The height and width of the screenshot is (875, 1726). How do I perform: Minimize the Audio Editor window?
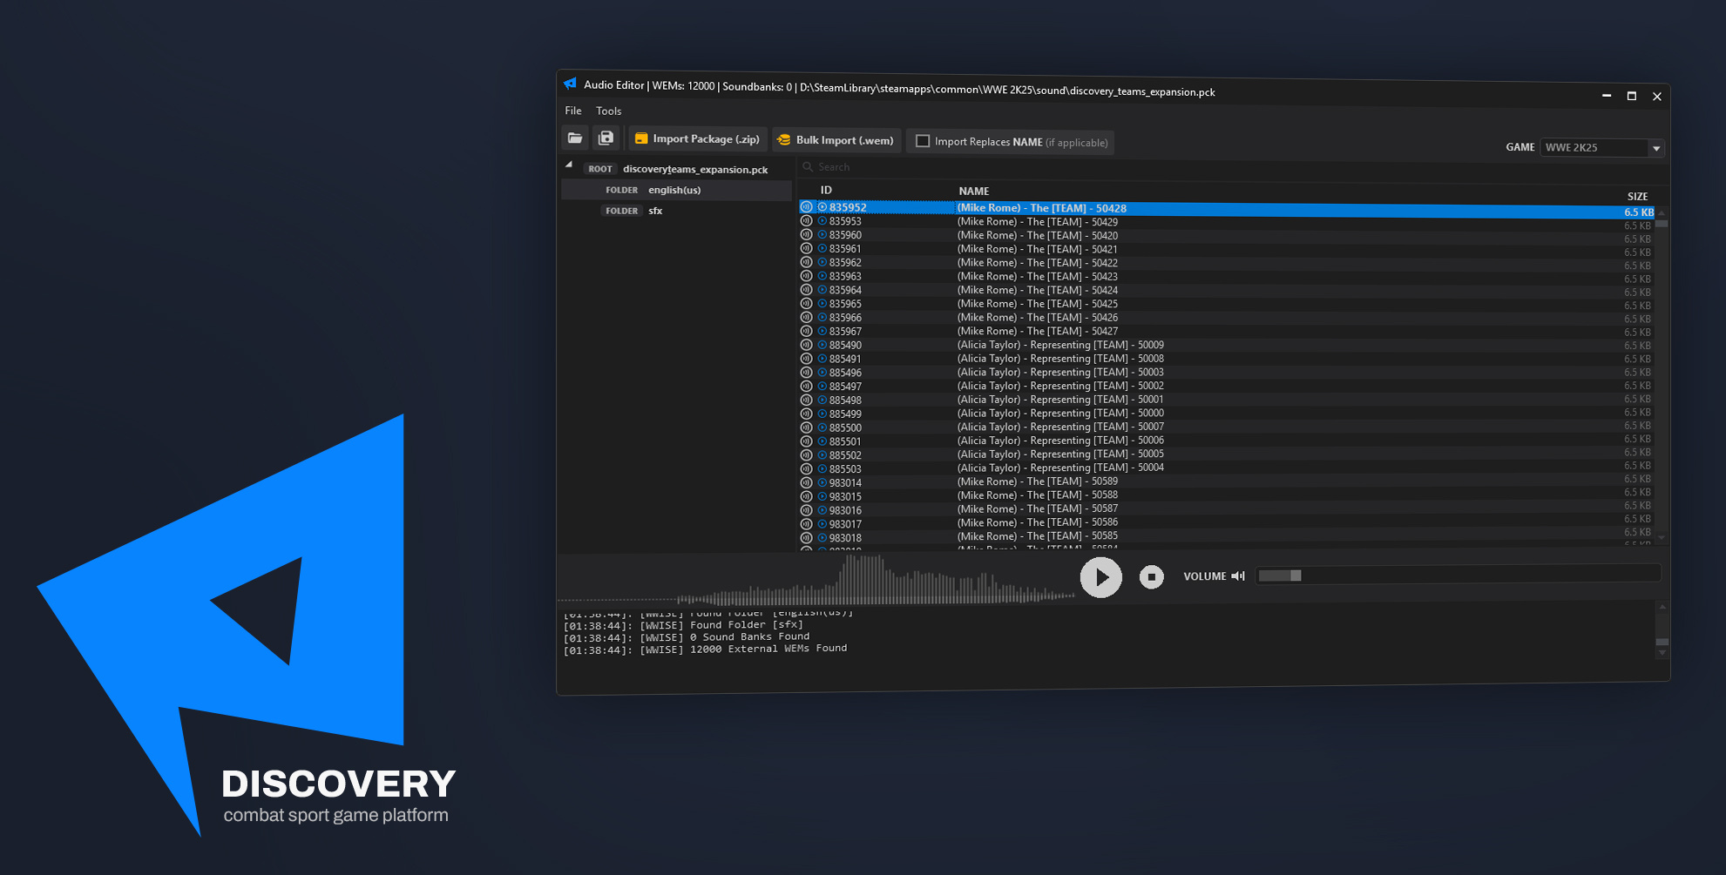coord(1606,95)
